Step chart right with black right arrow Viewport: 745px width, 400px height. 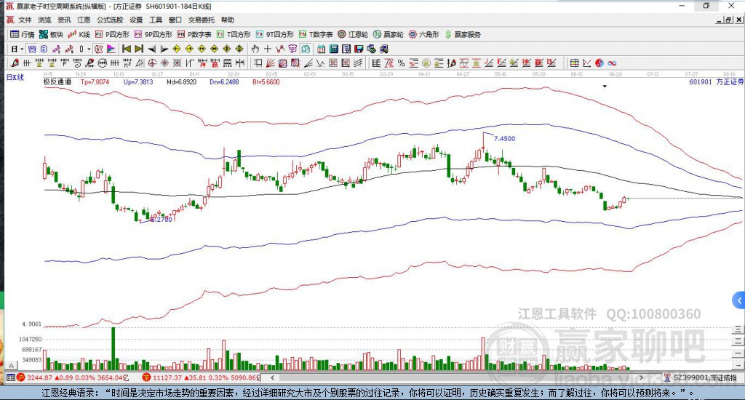[x=164, y=49]
